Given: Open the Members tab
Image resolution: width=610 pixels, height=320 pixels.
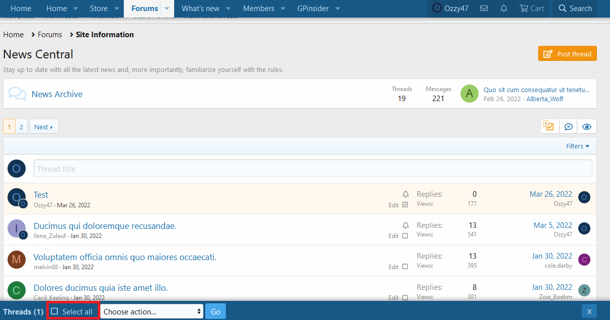Looking at the screenshot, I should tap(259, 9).
